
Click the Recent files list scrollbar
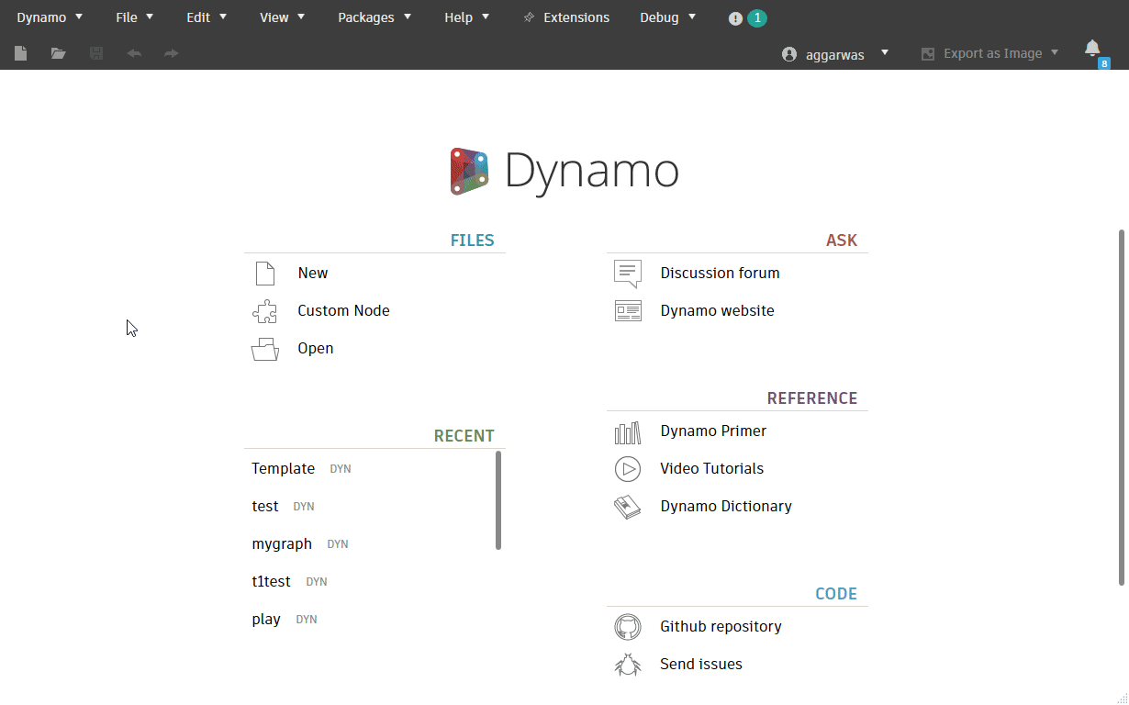tap(498, 500)
